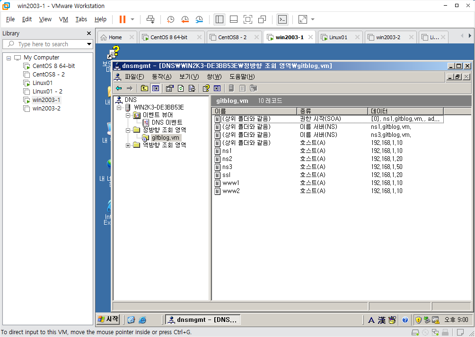Close the win2003-1 tab
Image resolution: width=475 pixels, height=337 pixels.
310,37
